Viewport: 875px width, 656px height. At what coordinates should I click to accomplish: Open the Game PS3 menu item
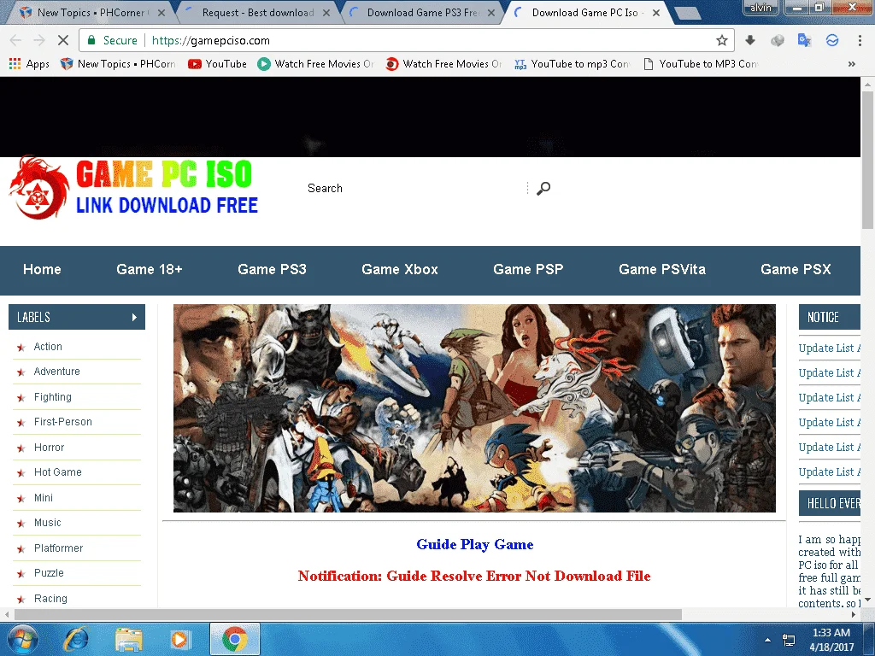click(x=272, y=269)
